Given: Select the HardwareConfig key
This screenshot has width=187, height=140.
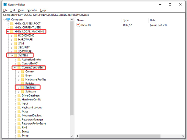Looking at the screenshot, I should 31,100.
